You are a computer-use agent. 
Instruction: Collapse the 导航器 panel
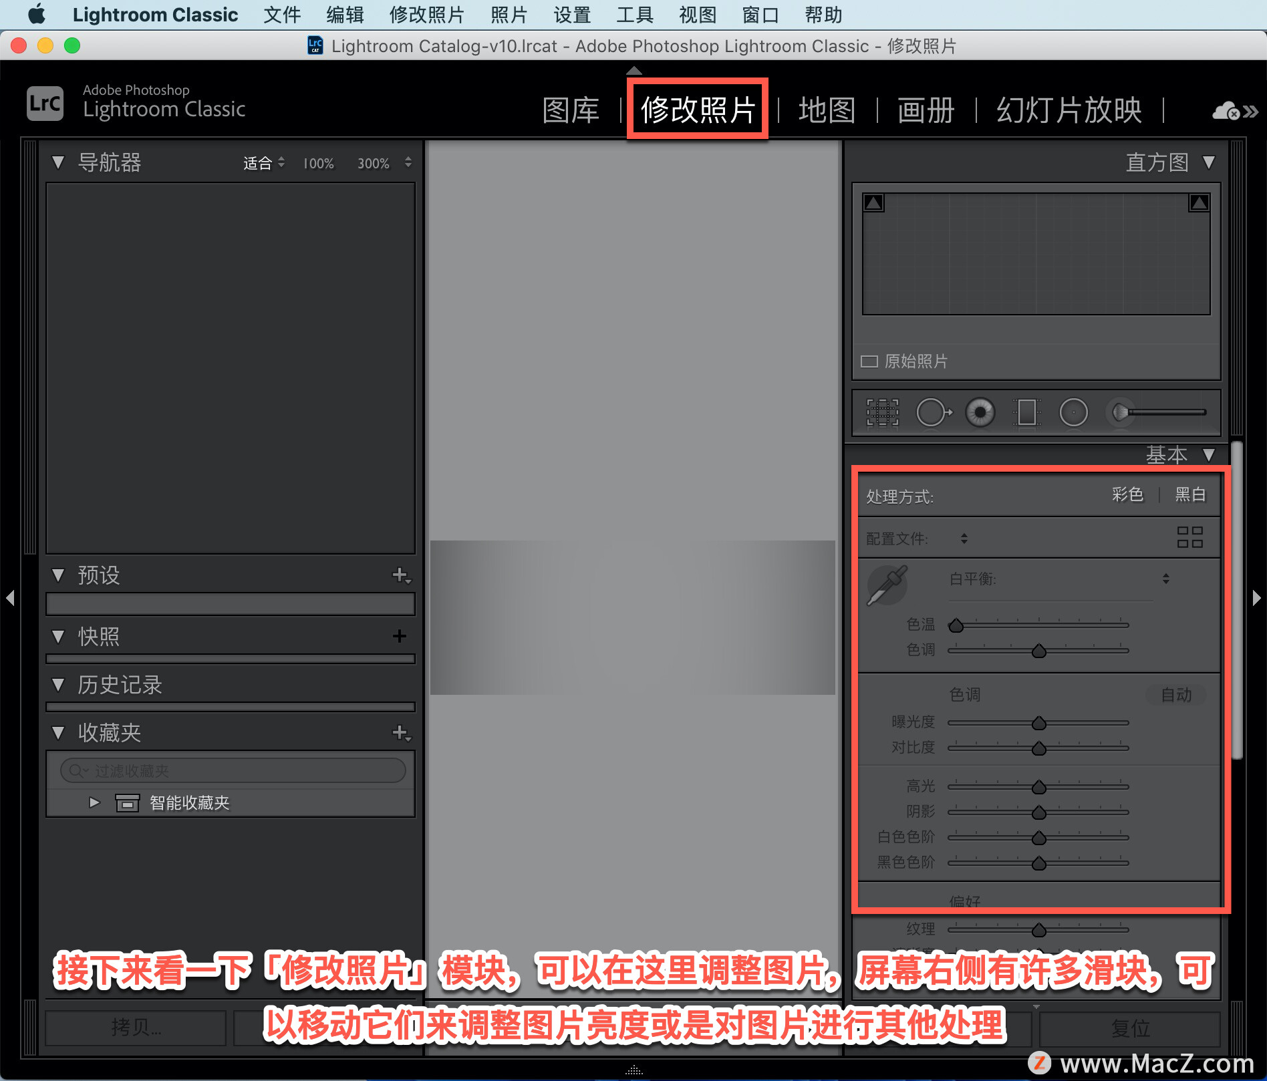click(x=58, y=162)
